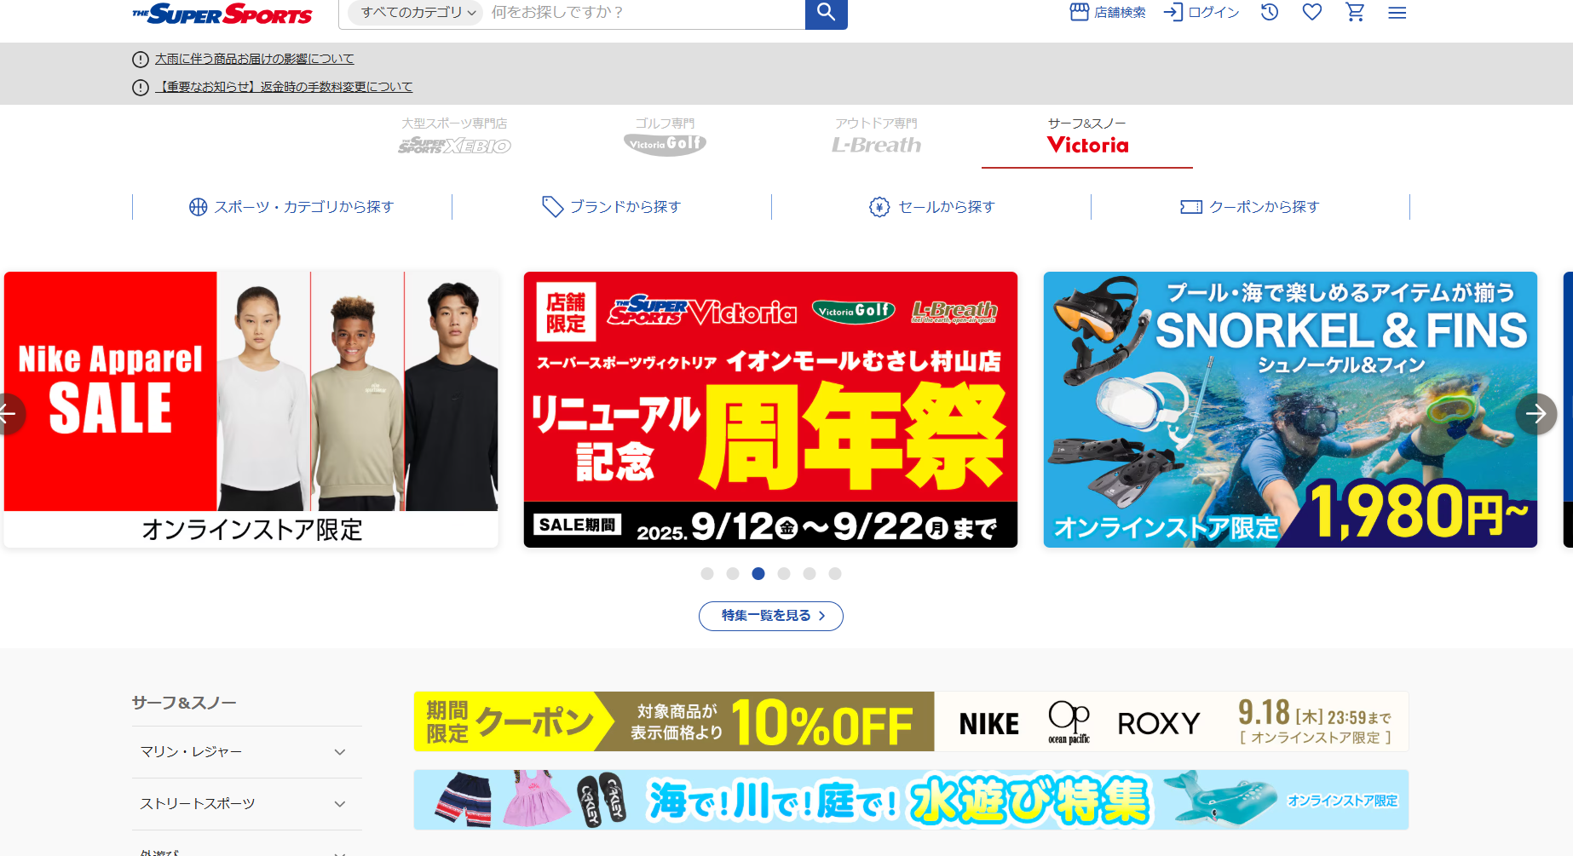Open the すべてのカテゴリ category dropdown
This screenshot has width=1573, height=856.
(415, 13)
